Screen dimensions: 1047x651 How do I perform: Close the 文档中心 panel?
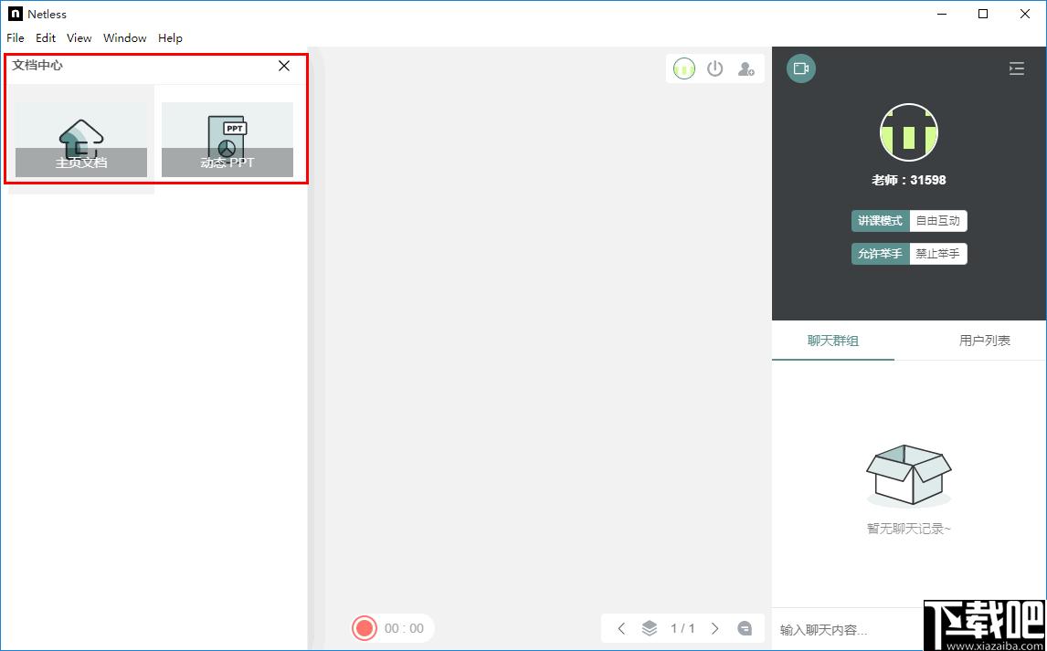(x=284, y=66)
